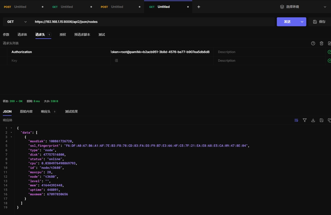Switch to the 请求体 tab

pos(22,35)
